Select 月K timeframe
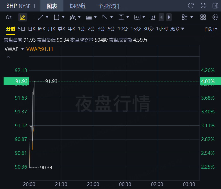 52,29
